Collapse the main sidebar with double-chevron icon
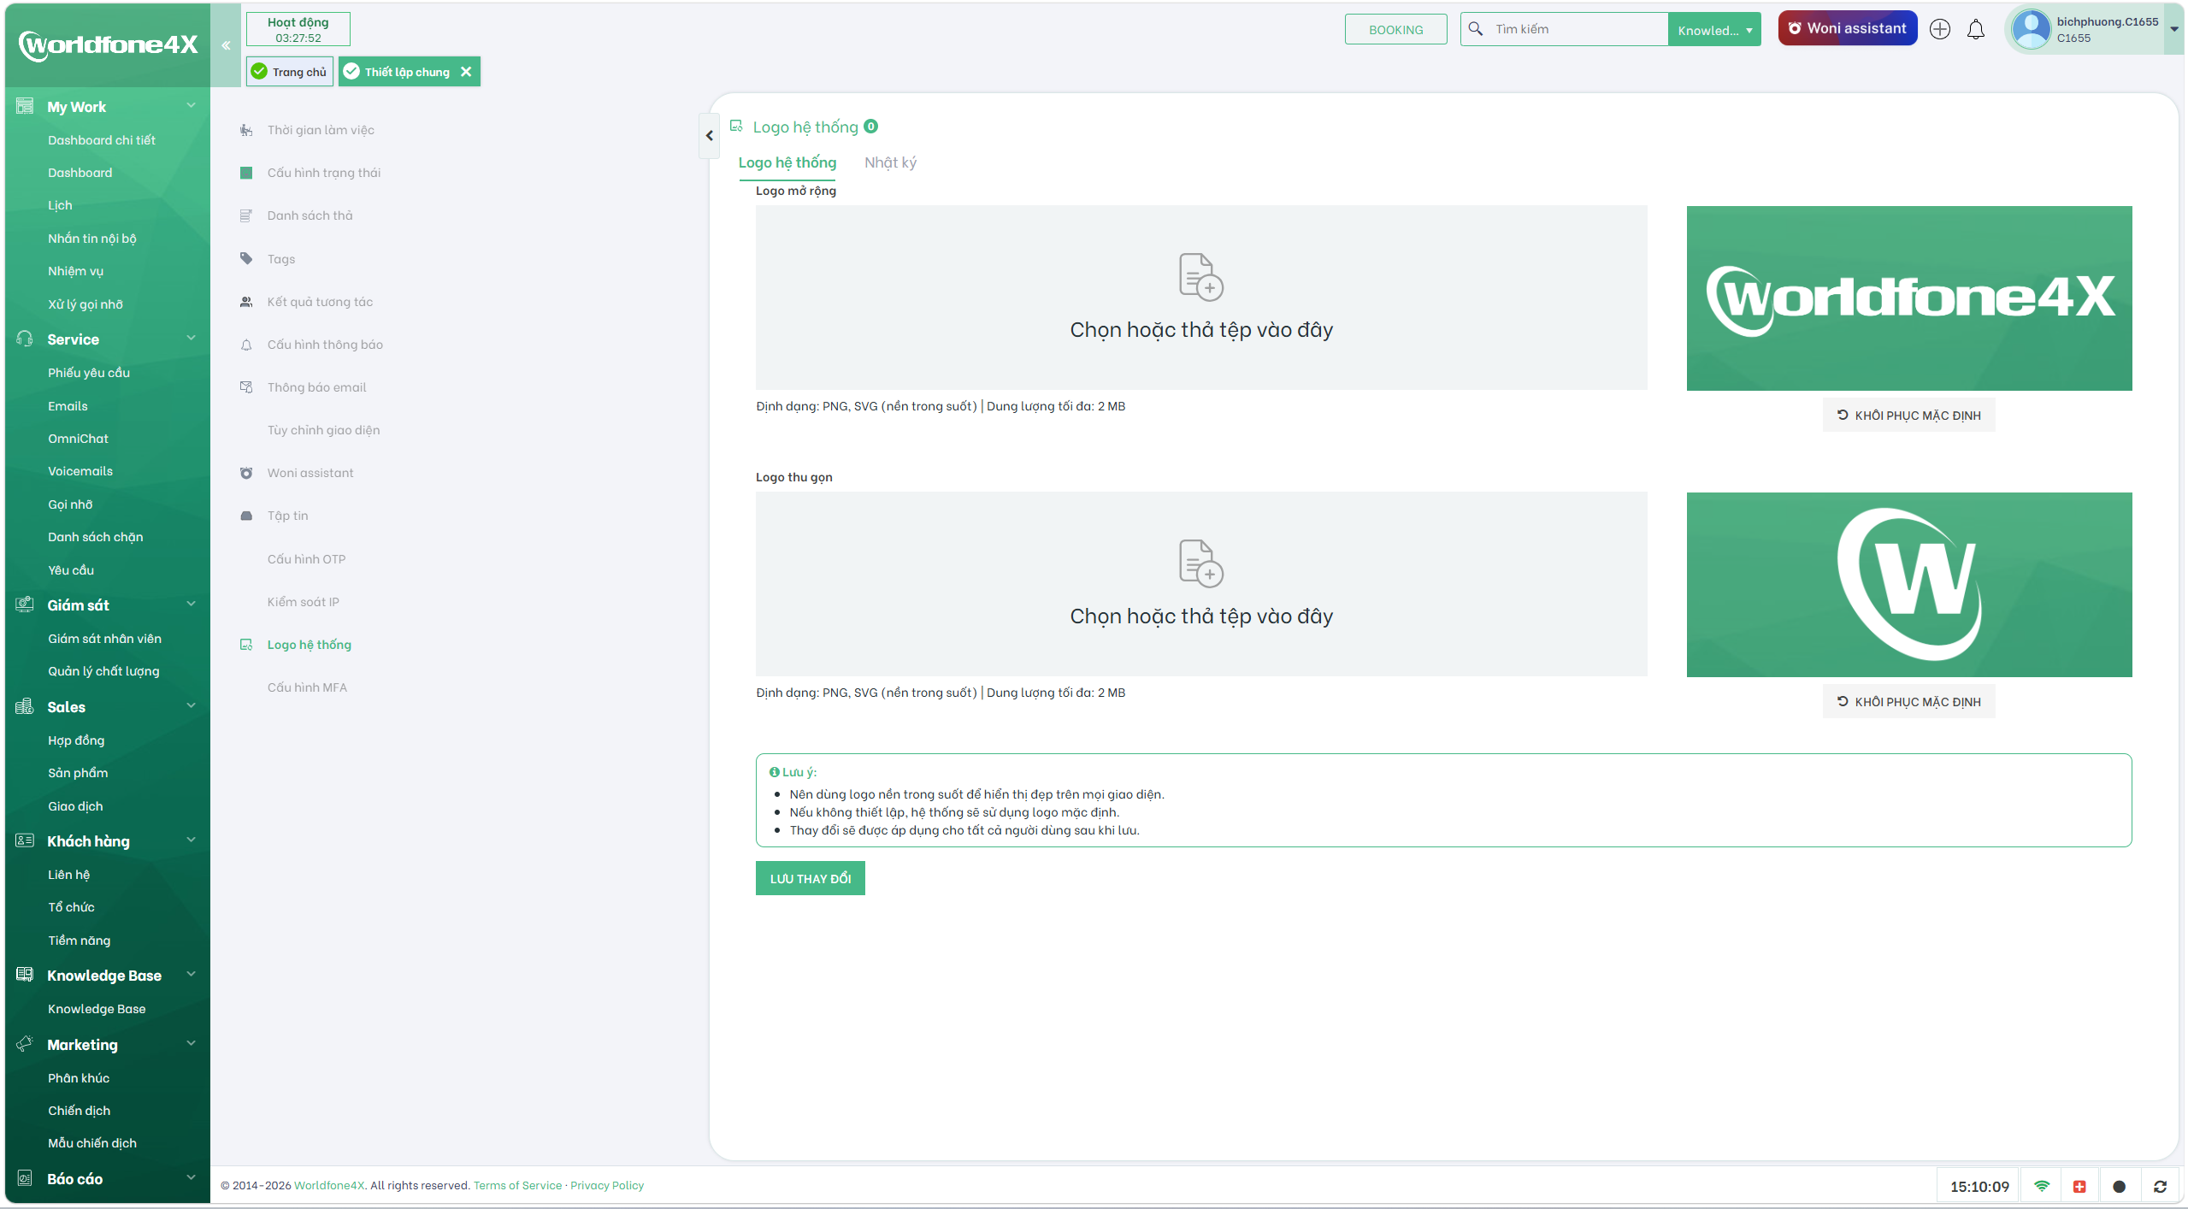 point(226,45)
